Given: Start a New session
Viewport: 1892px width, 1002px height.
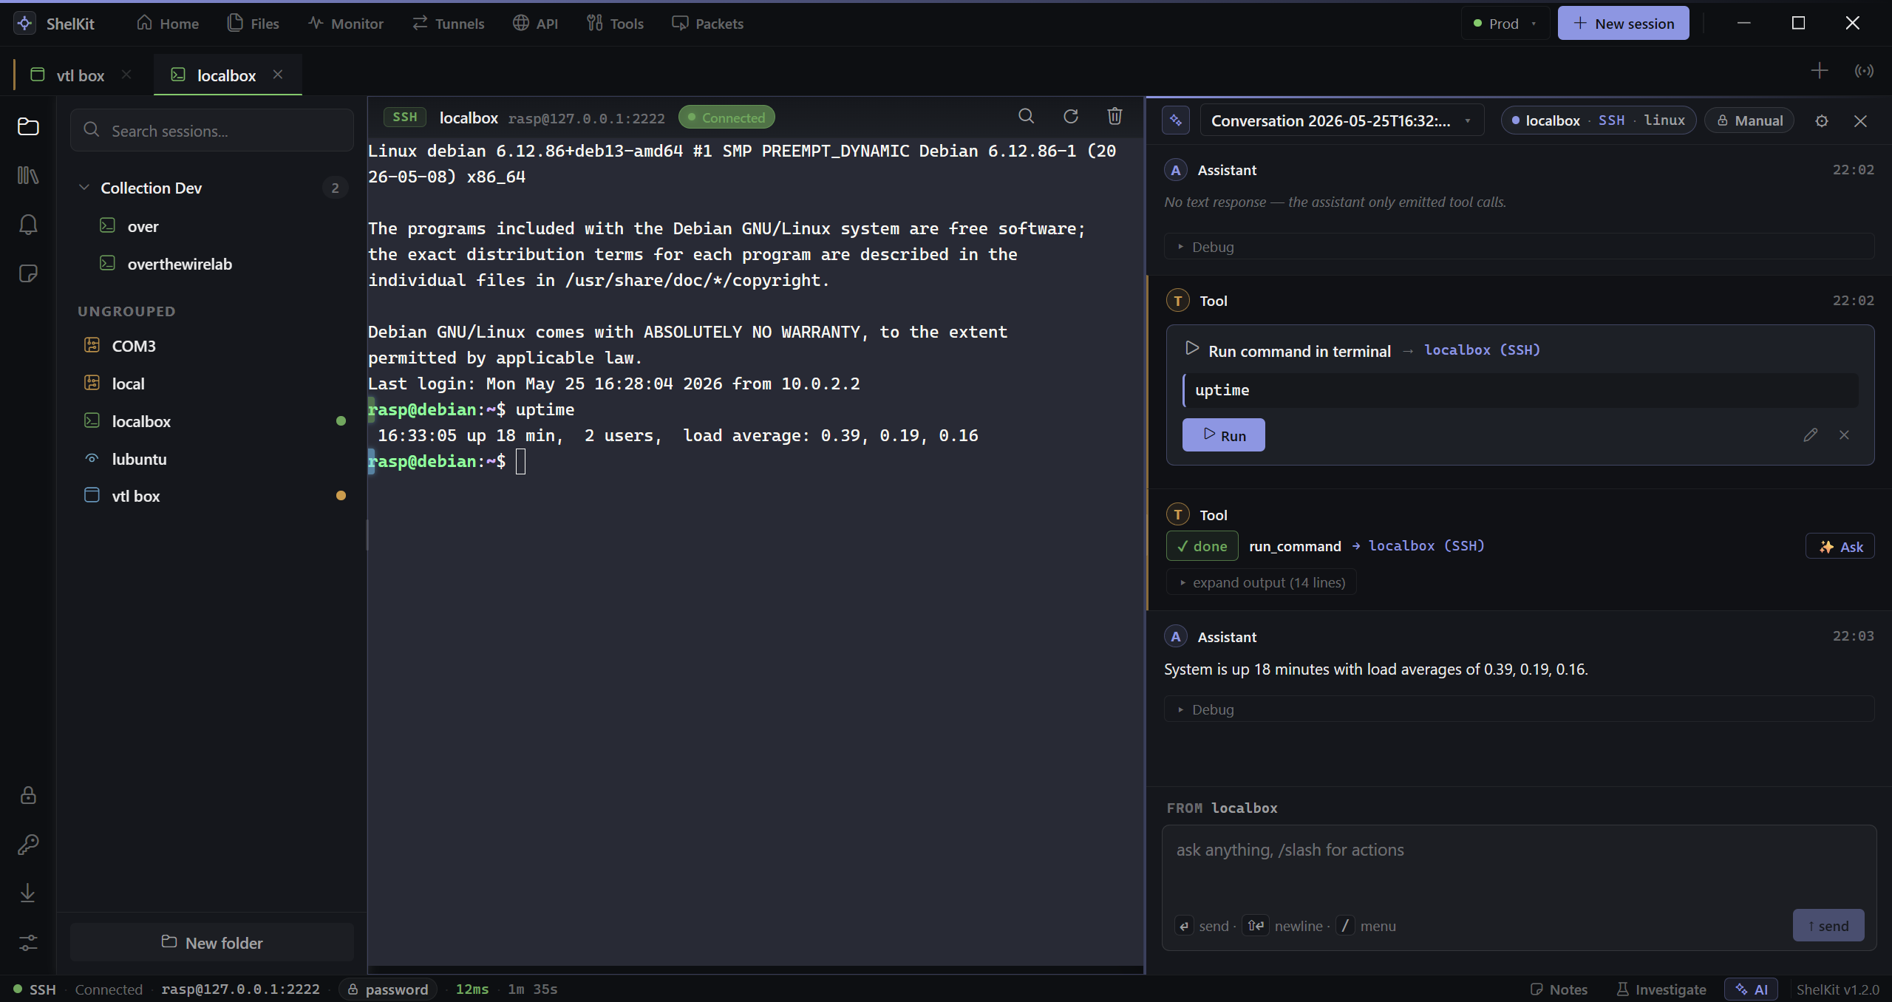Looking at the screenshot, I should (x=1623, y=24).
